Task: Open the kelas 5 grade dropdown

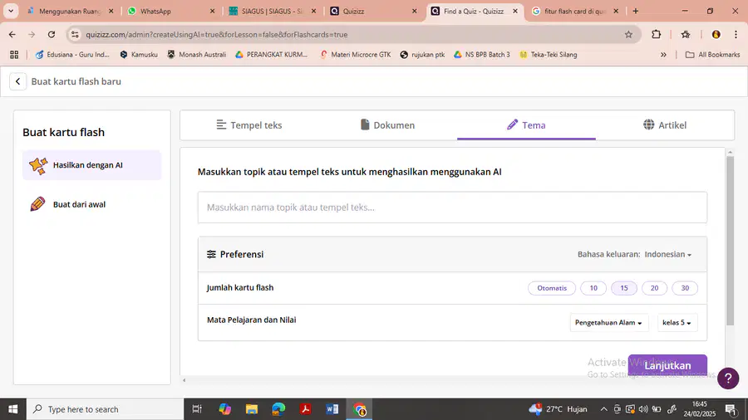Action: tap(677, 322)
